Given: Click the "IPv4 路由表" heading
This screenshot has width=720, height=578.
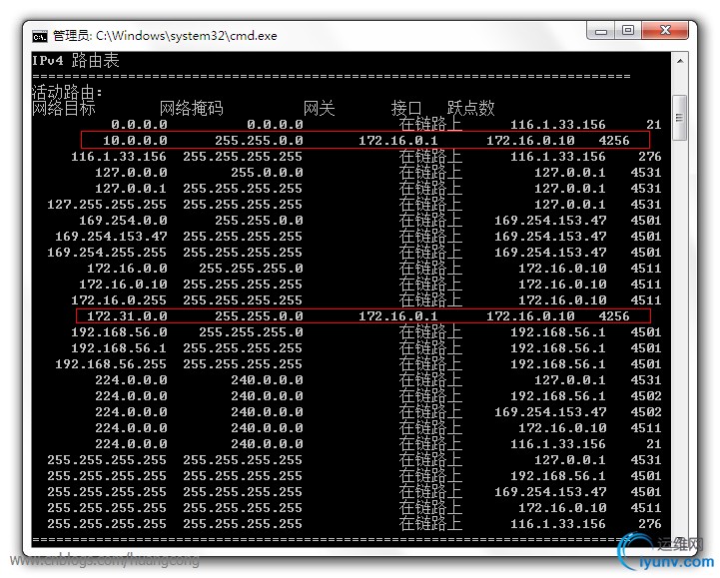Looking at the screenshot, I should [75, 60].
